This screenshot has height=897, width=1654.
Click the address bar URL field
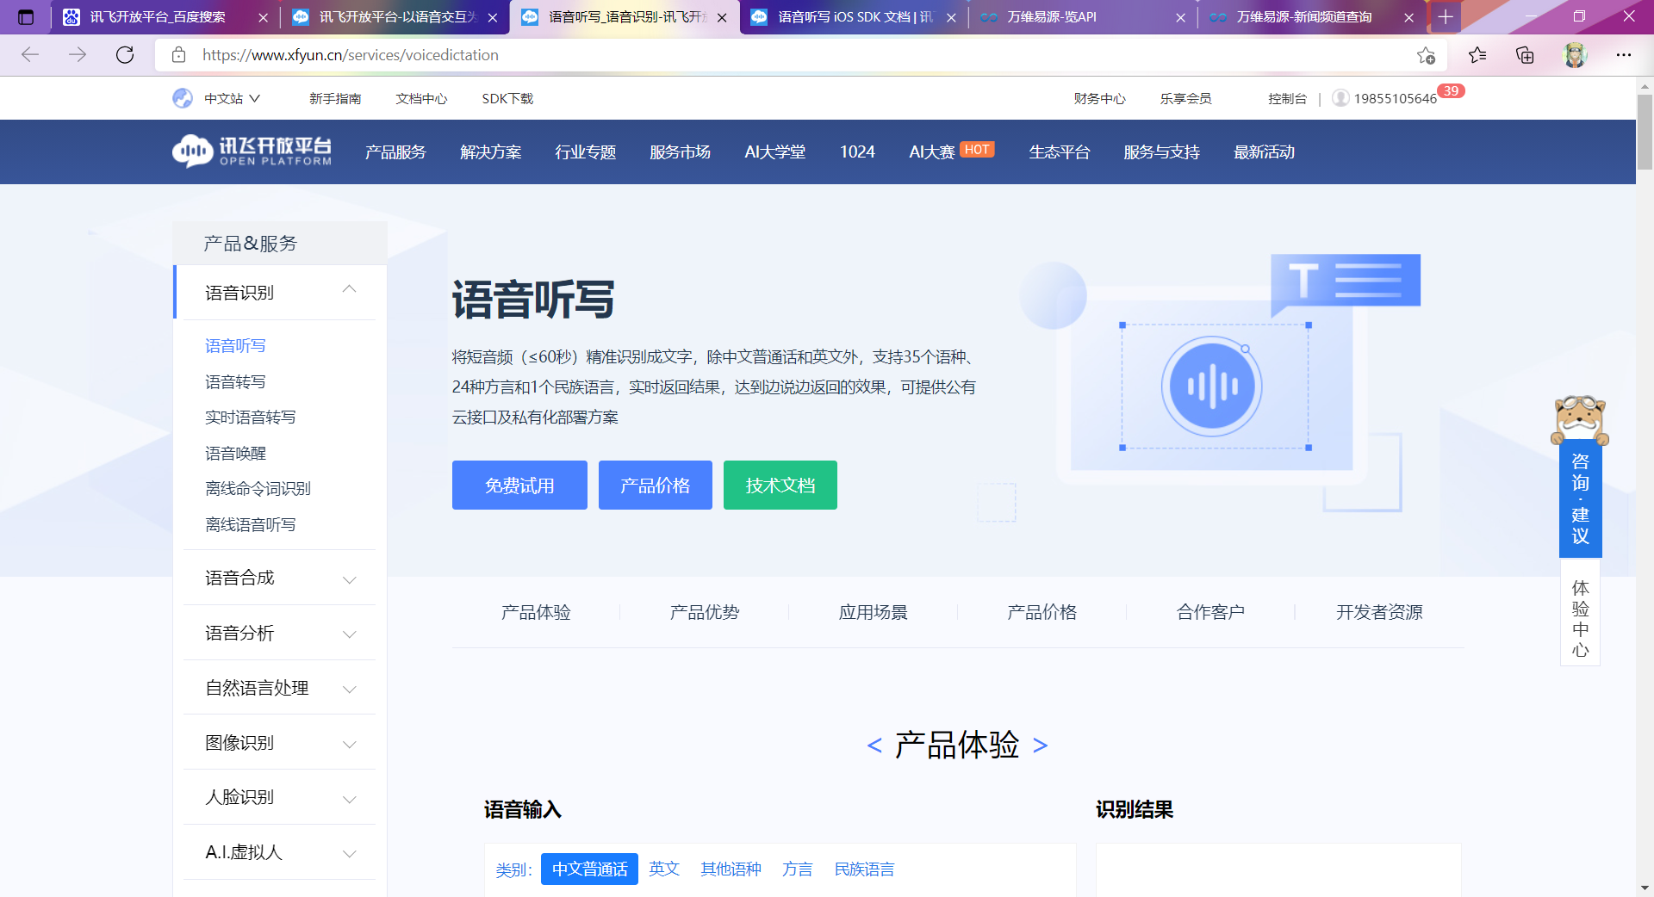[801, 55]
